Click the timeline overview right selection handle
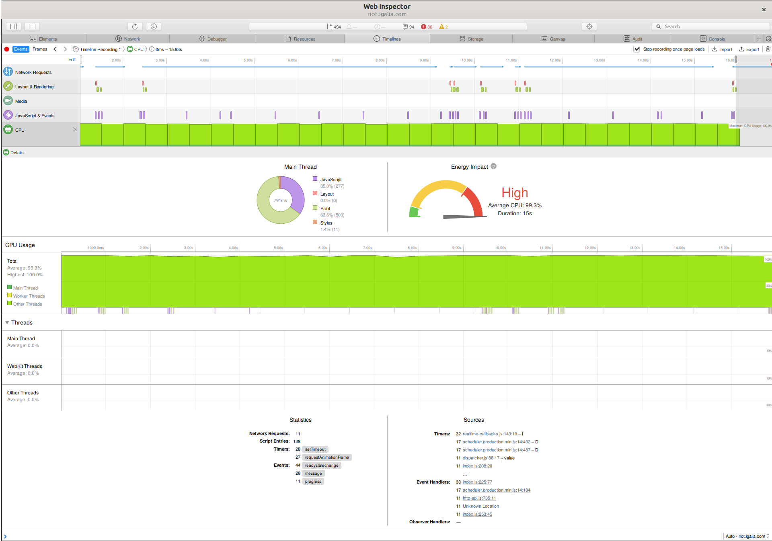This screenshot has height=541, width=772. (736, 60)
